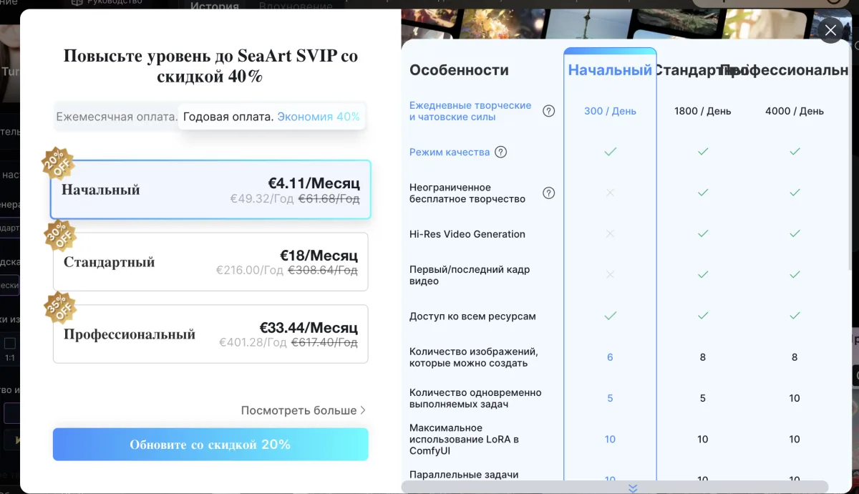The width and height of the screenshot is (859, 494).
Task: Click cross for Первый/последний кадр in Начальный column
Action: coord(610,275)
